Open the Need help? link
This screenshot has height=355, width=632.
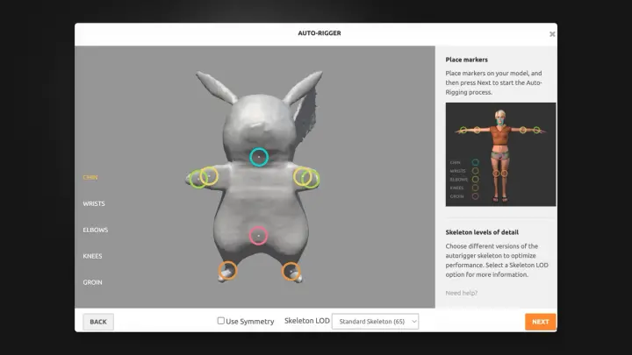pos(462,293)
